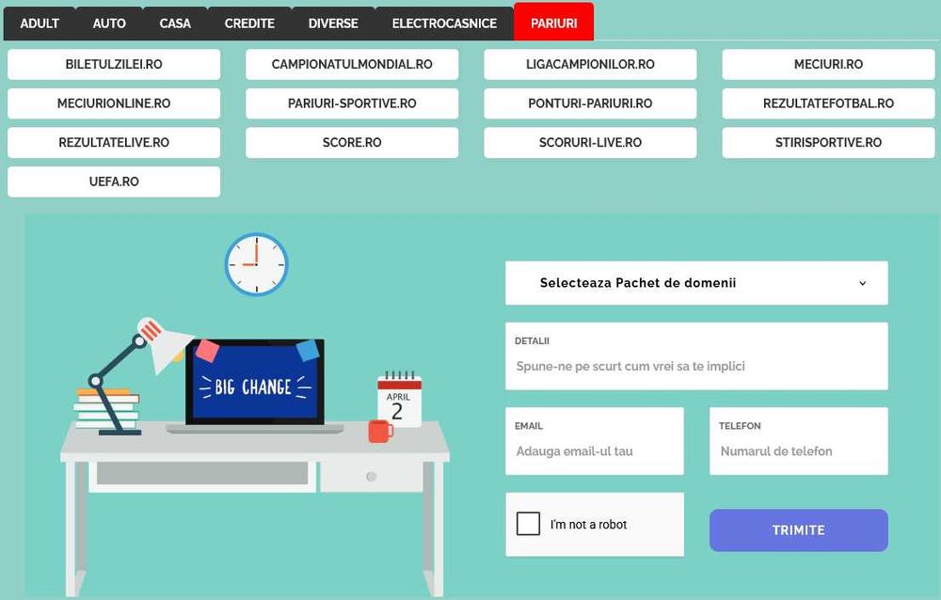Click the red coffee mug illustration
This screenshot has height=600, width=941.
click(x=380, y=431)
